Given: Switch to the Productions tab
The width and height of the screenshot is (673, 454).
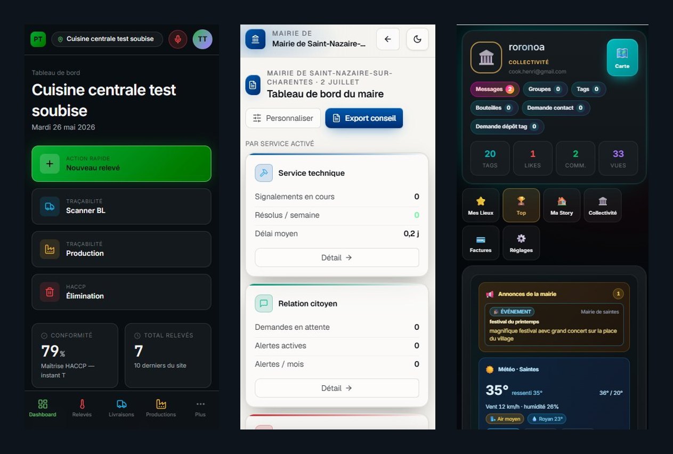Looking at the screenshot, I should tap(161, 408).
